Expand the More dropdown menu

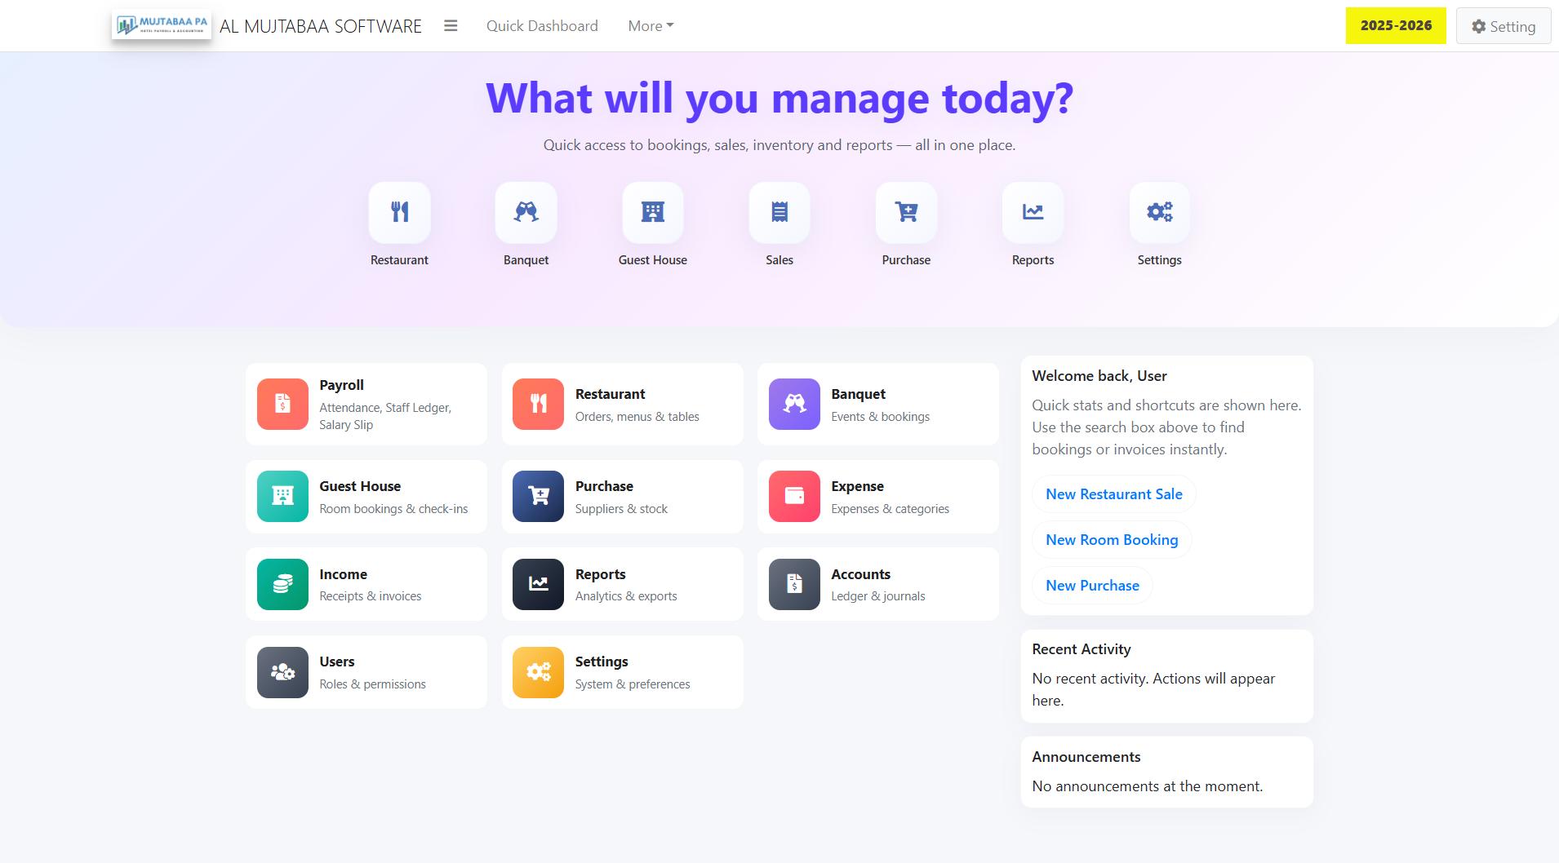coord(651,25)
